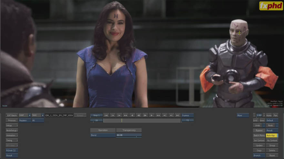Click the Au Context button
The height and width of the screenshot is (159, 284).
(272, 140)
